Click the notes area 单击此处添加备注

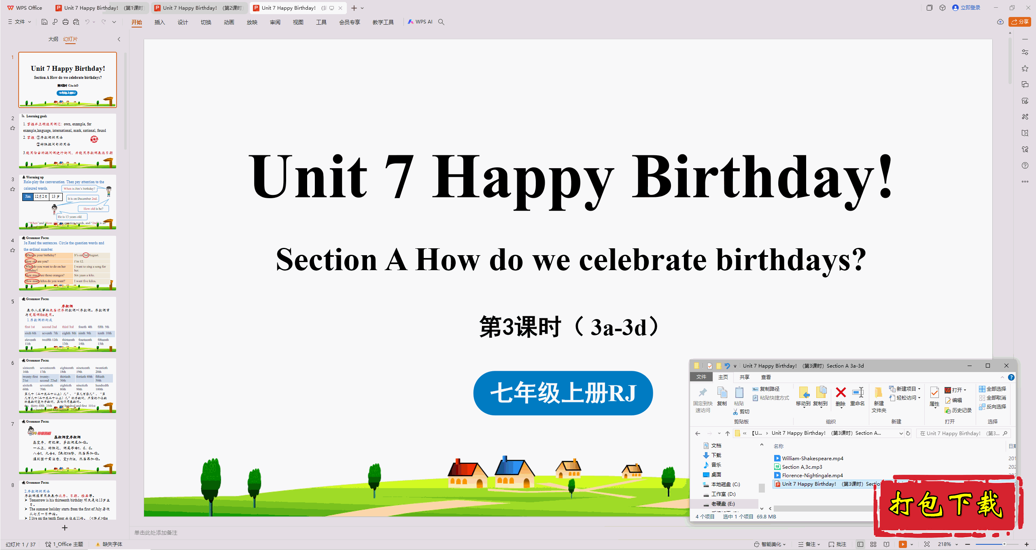(156, 533)
